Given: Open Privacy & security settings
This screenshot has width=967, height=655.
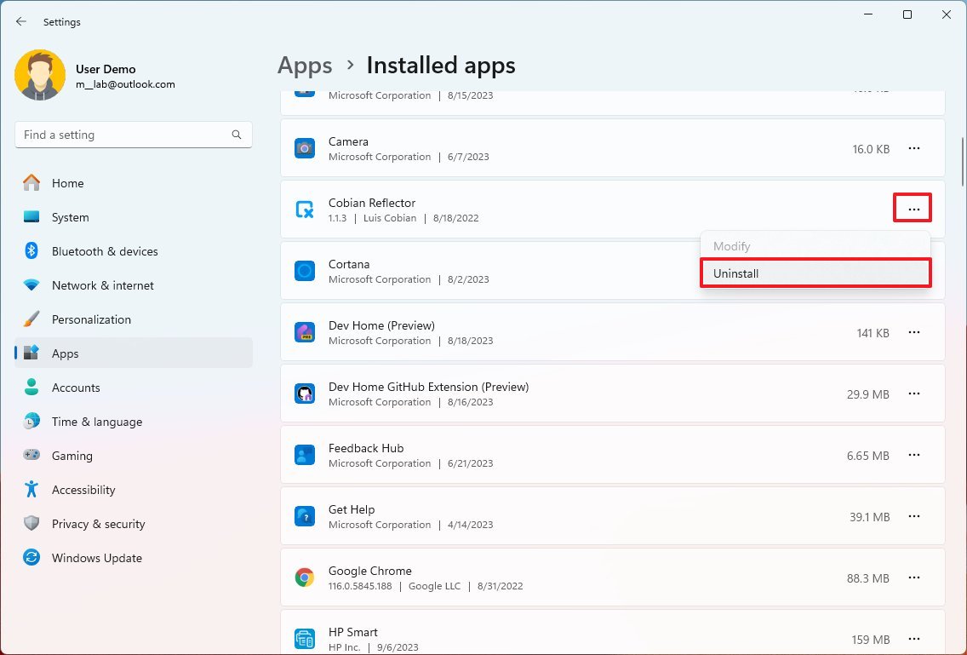Looking at the screenshot, I should click(x=98, y=524).
